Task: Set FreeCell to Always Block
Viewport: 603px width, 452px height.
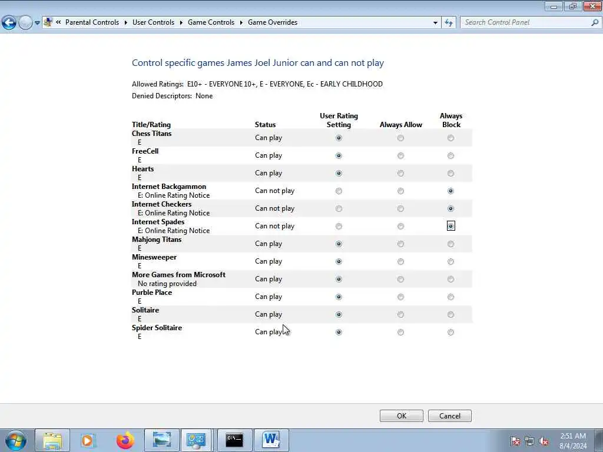Action: point(450,155)
